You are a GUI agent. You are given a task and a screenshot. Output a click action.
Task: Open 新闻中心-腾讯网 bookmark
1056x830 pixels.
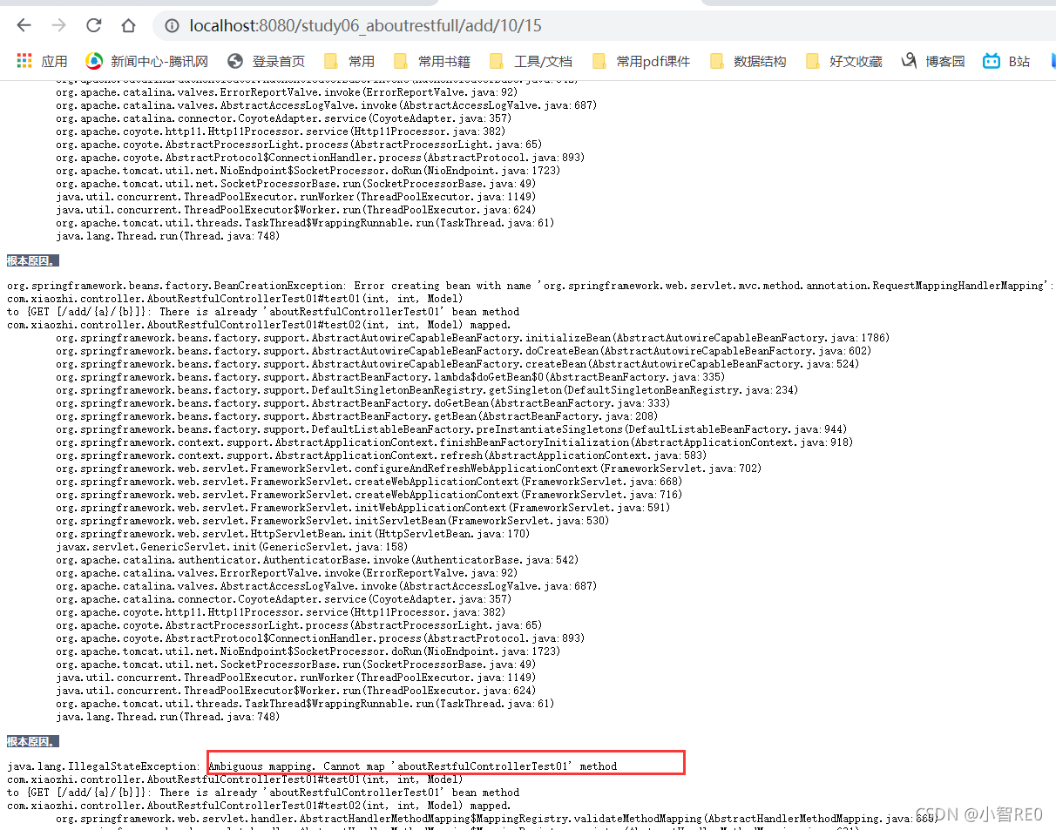pyautogui.click(x=146, y=61)
